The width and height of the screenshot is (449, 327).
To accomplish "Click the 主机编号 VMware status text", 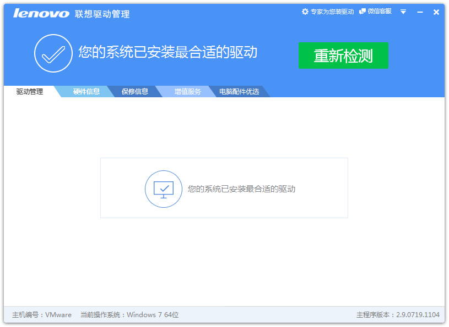I will click(x=42, y=315).
